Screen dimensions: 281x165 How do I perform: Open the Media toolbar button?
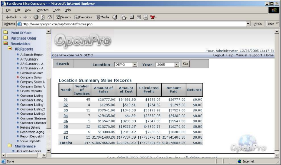click(102, 17)
